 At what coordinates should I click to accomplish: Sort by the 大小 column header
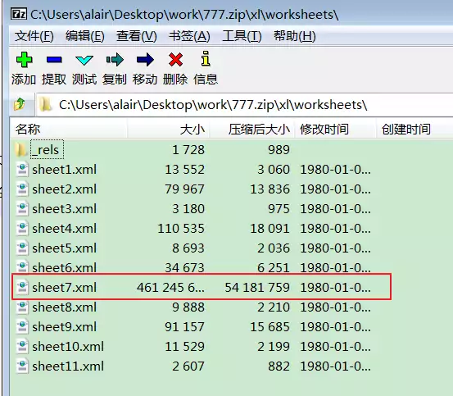click(x=169, y=129)
